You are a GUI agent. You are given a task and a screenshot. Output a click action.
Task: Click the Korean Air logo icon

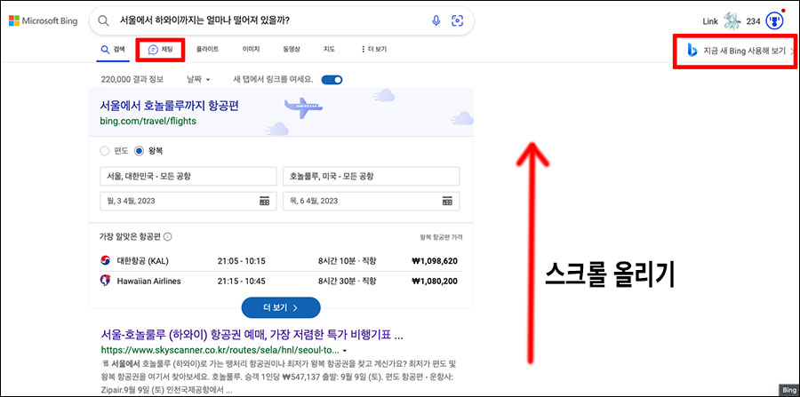coord(105,261)
